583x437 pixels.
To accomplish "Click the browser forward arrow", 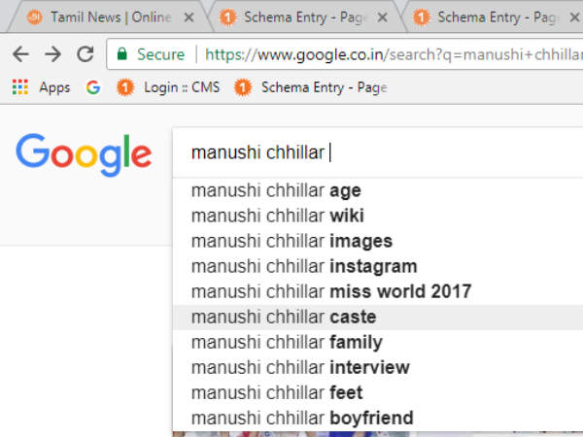I will point(52,54).
